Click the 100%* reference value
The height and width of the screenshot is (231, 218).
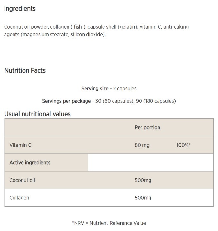[x=184, y=145]
